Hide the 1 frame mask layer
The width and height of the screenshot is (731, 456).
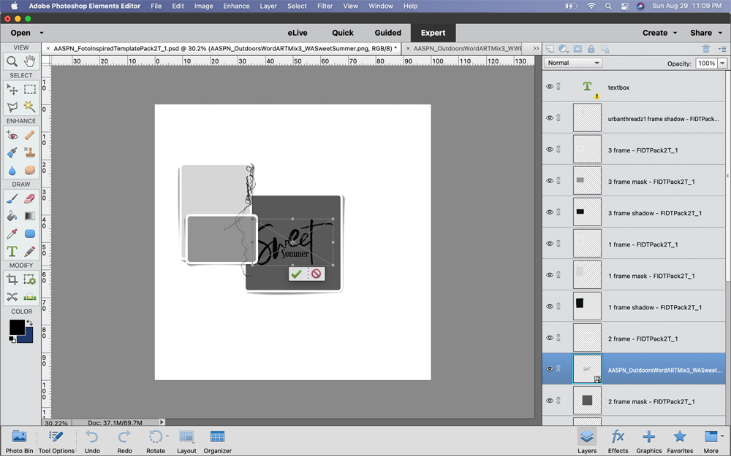point(550,275)
